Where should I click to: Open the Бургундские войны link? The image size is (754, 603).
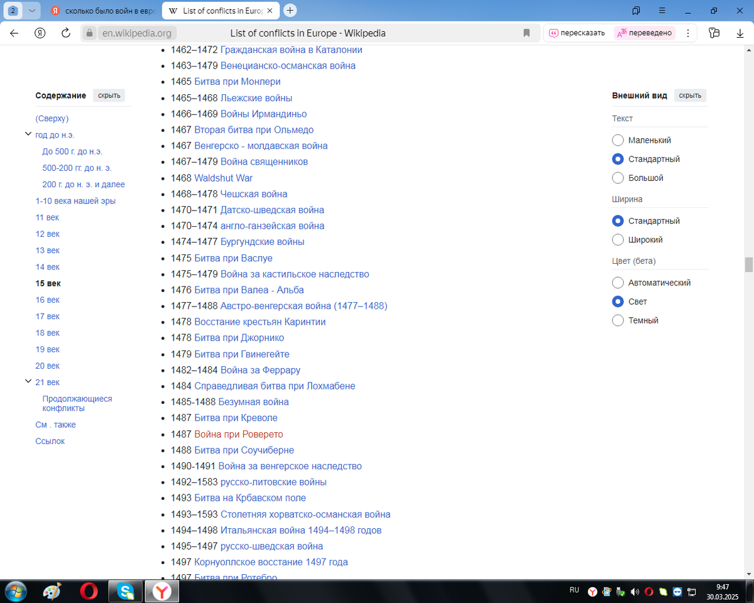pos(262,242)
